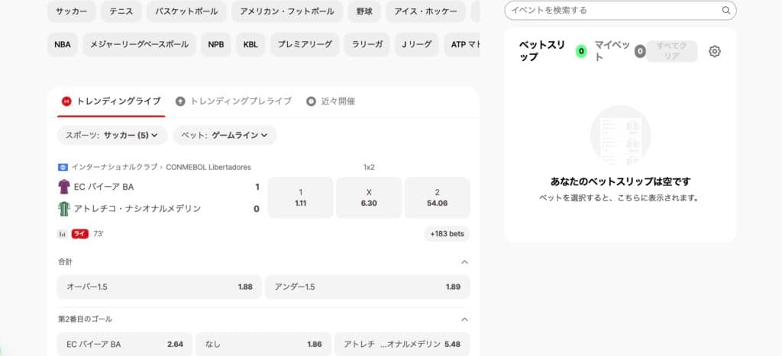Collapse the 合計 section
The image size is (782, 356).
pyautogui.click(x=464, y=261)
